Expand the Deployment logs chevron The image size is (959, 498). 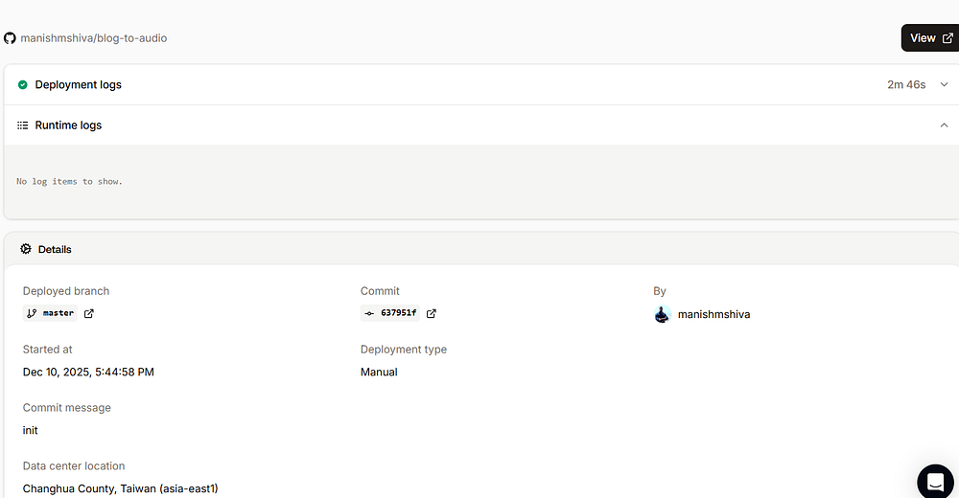pos(944,85)
